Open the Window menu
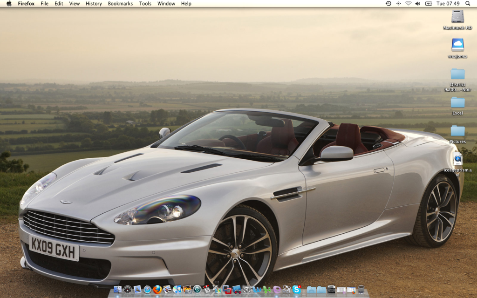The image size is (477, 298). [166, 4]
